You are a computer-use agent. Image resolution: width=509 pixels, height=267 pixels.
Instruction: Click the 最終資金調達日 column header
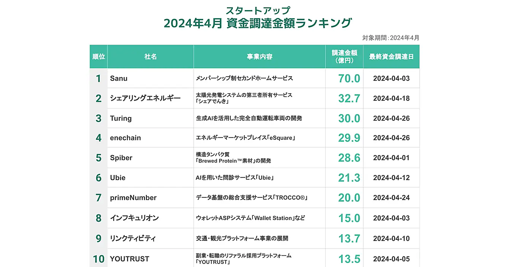click(391, 57)
